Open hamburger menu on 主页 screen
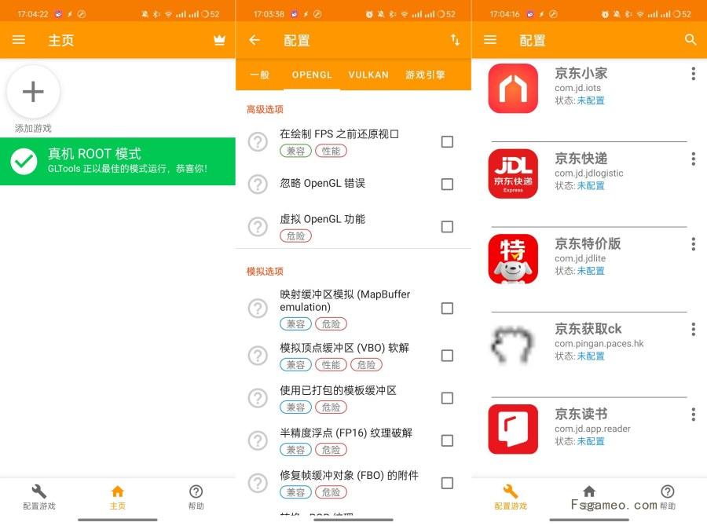Image resolution: width=707 pixels, height=526 pixels. click(x=19, y=40)
